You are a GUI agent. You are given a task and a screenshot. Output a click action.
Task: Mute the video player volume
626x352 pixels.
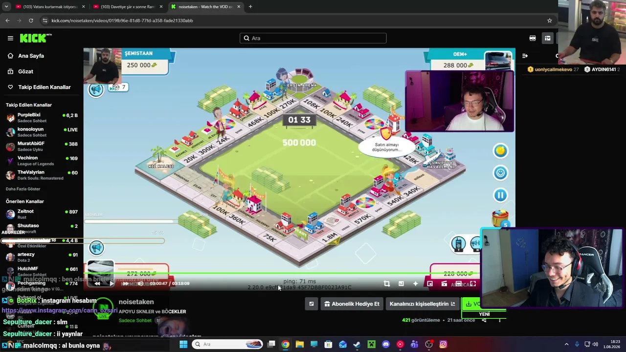point(140,284)
